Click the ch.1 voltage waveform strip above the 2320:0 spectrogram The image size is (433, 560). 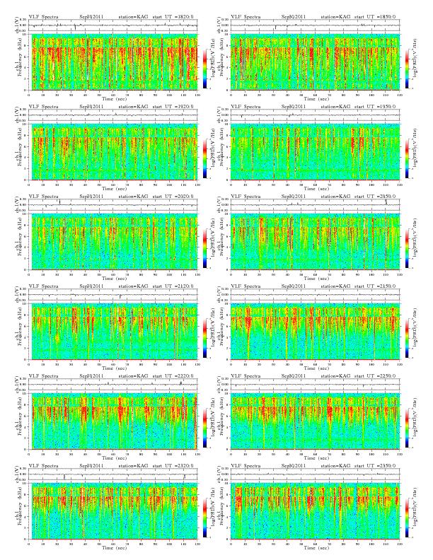113,474
